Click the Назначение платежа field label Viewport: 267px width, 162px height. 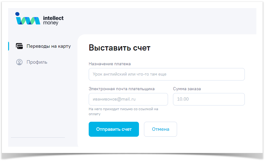(110, 64)
